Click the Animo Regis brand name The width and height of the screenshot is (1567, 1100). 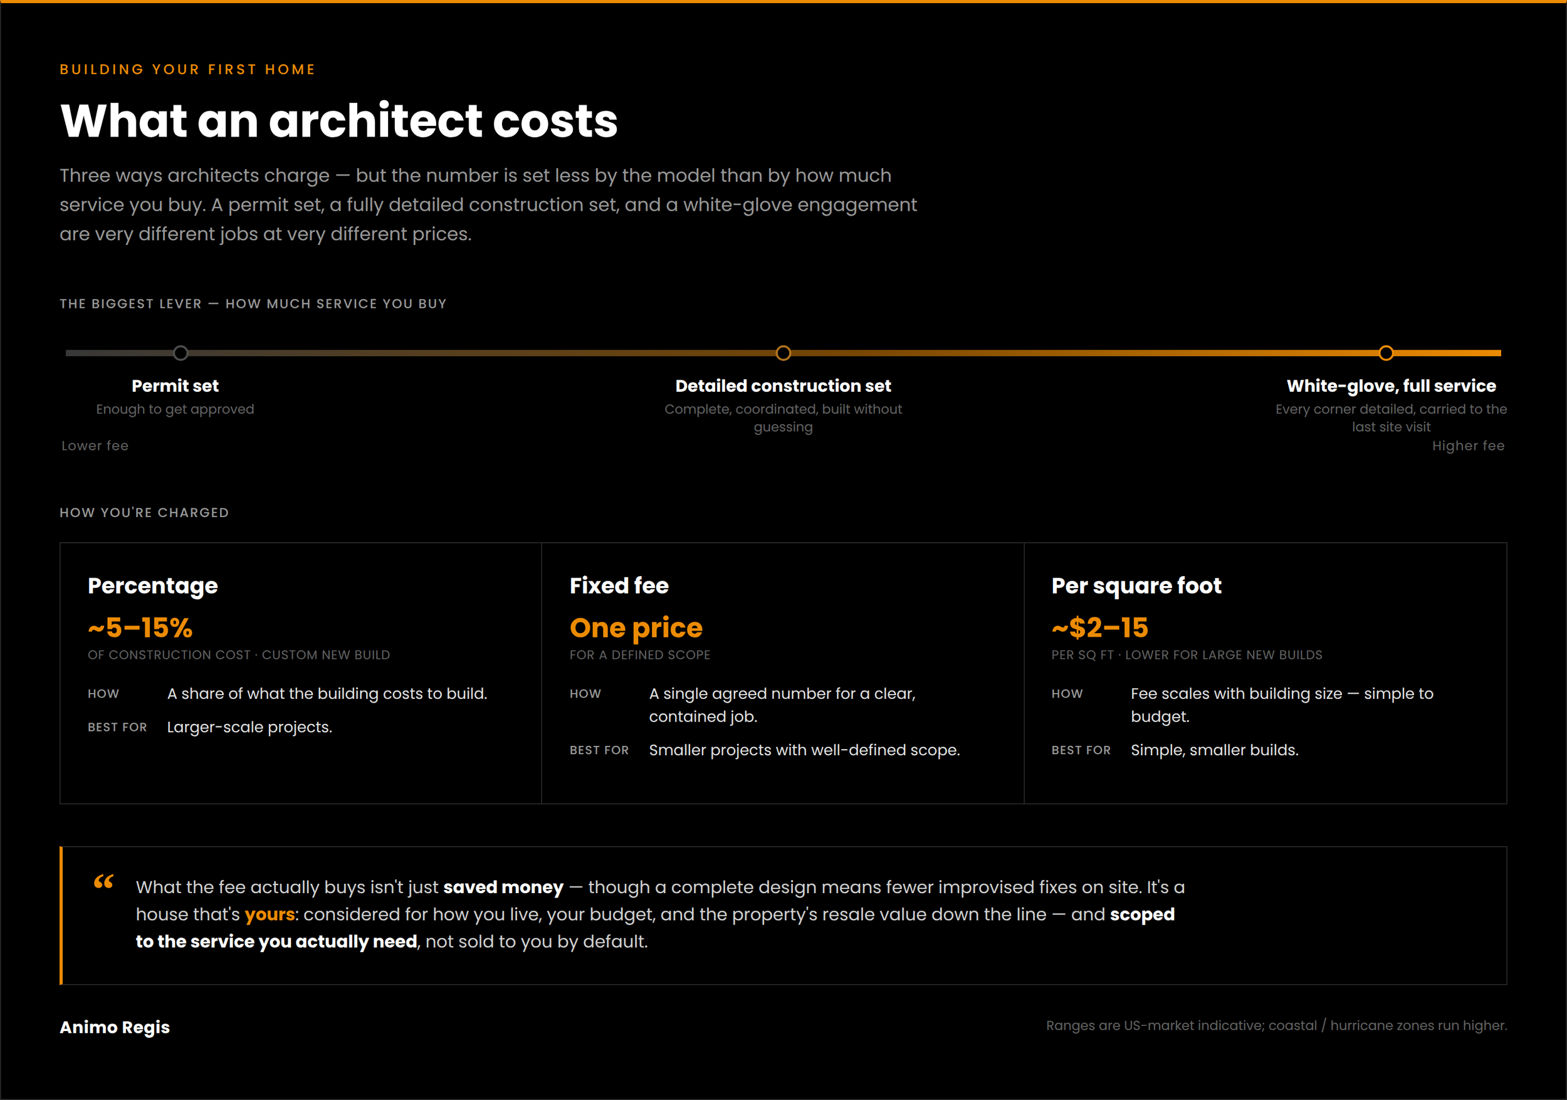point(115,1027)
